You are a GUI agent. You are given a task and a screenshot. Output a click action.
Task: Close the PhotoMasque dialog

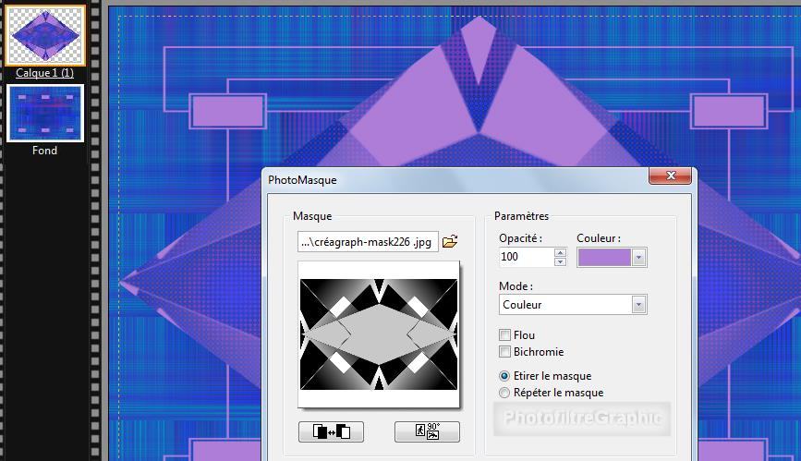(x=671, y=176)
